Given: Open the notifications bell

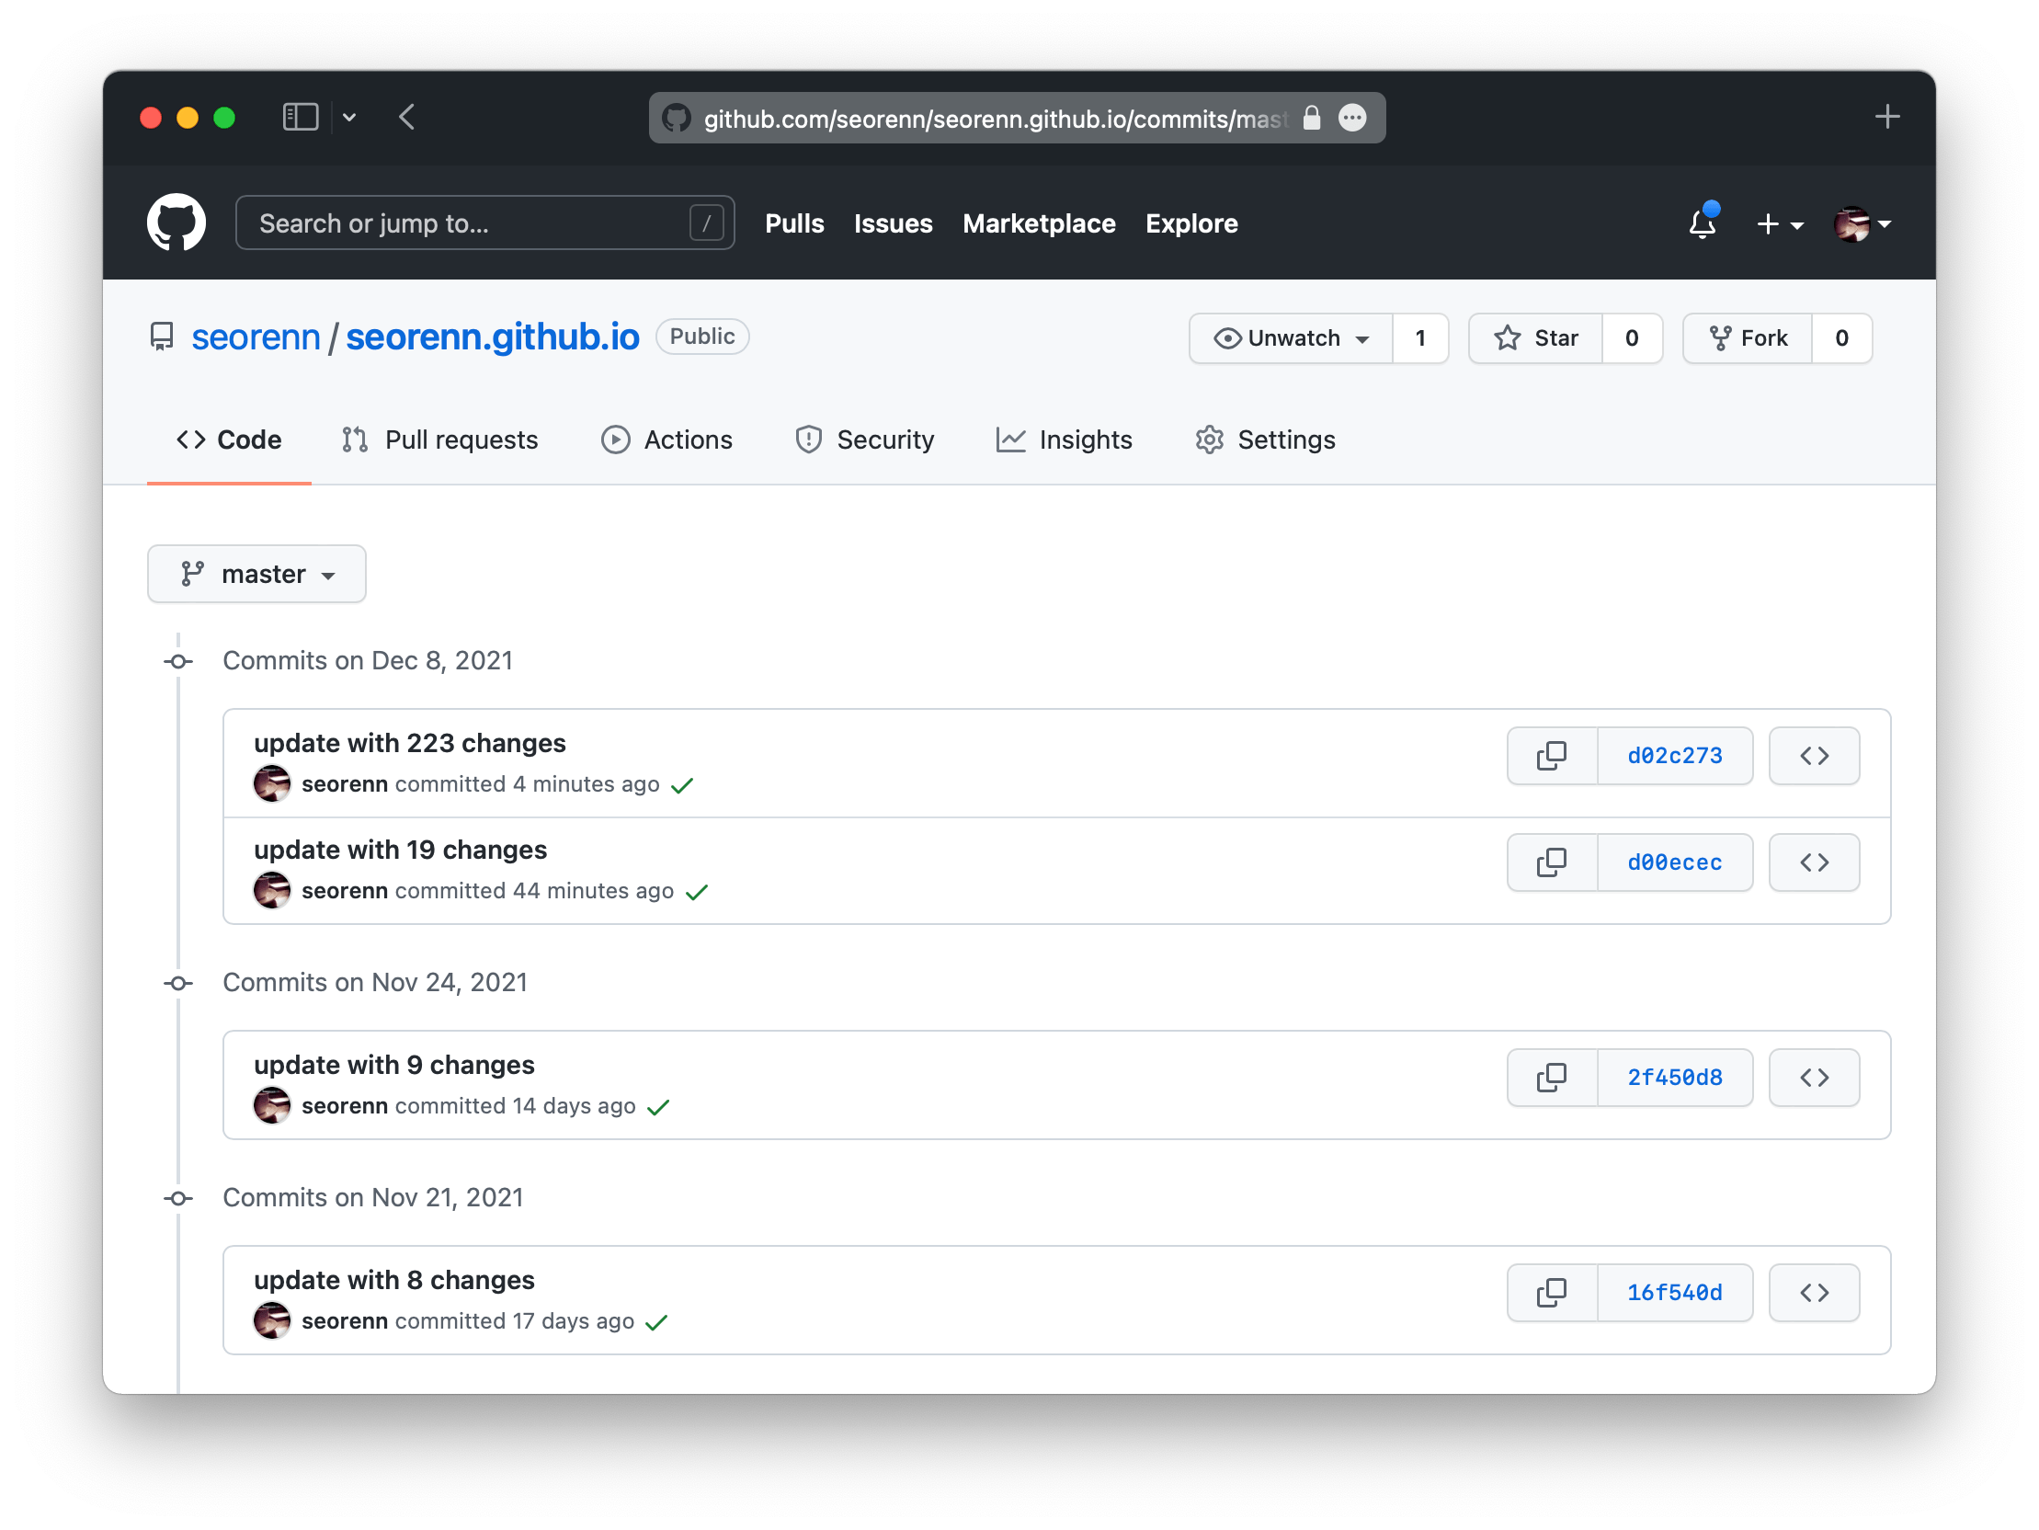Looking at the screenshot, I should pyautogui.click(x=1702, y=223).
